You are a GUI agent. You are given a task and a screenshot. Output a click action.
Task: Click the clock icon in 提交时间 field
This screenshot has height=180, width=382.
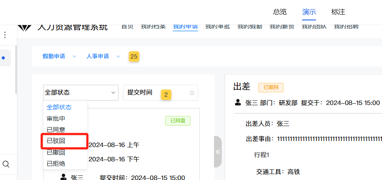[x=192, y=93]
